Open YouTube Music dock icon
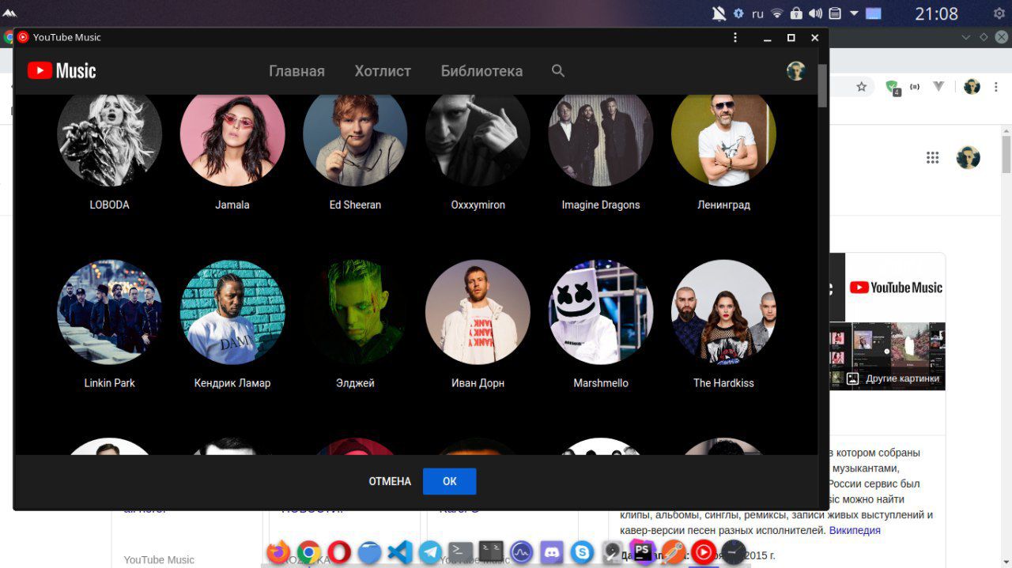1012x568 pixels. pyautogui.click(x=704, y=551)
